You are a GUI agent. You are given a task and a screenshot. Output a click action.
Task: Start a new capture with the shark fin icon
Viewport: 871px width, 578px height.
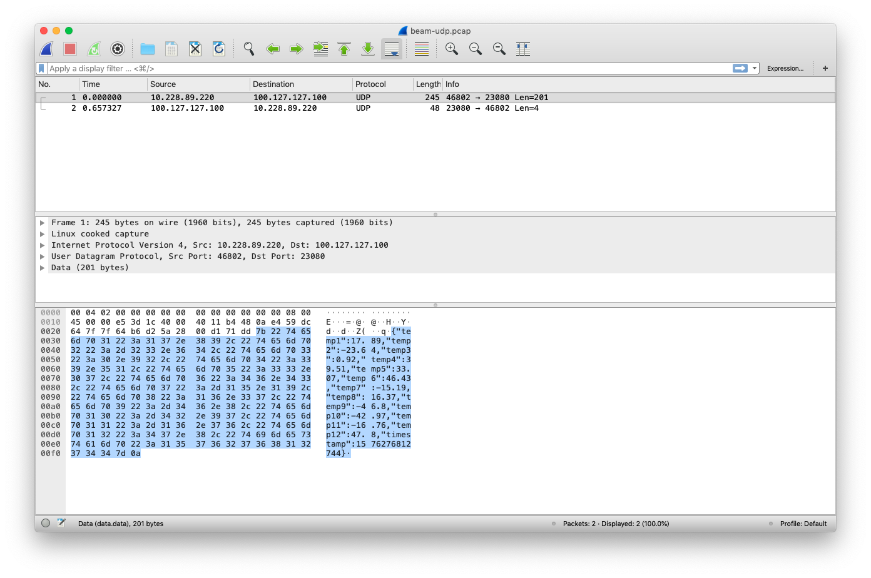coord(47,49)
